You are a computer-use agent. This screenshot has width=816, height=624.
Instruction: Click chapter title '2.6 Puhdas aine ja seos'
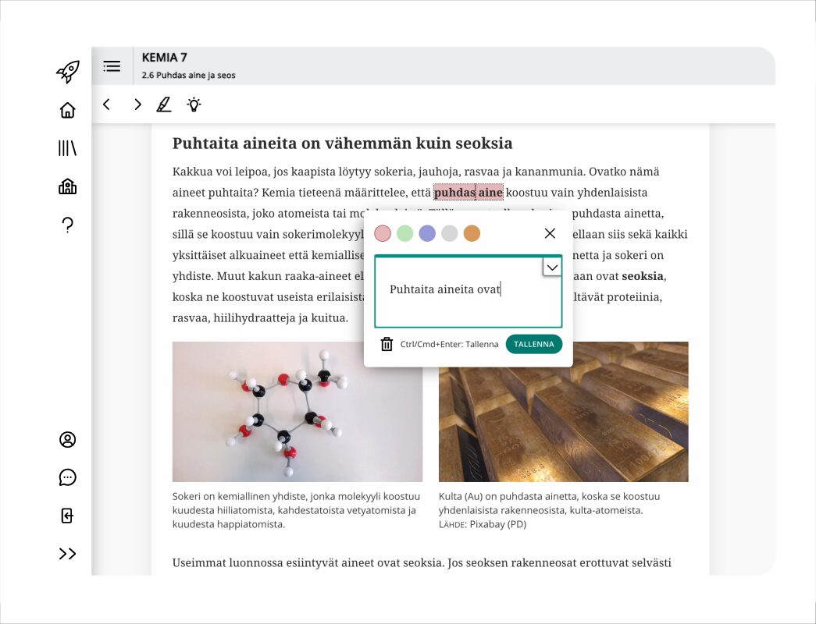[188, 75]
